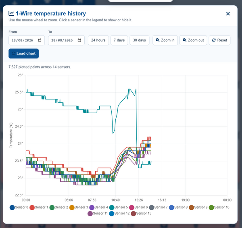Toggle Sensor 10 visibility

219,207
